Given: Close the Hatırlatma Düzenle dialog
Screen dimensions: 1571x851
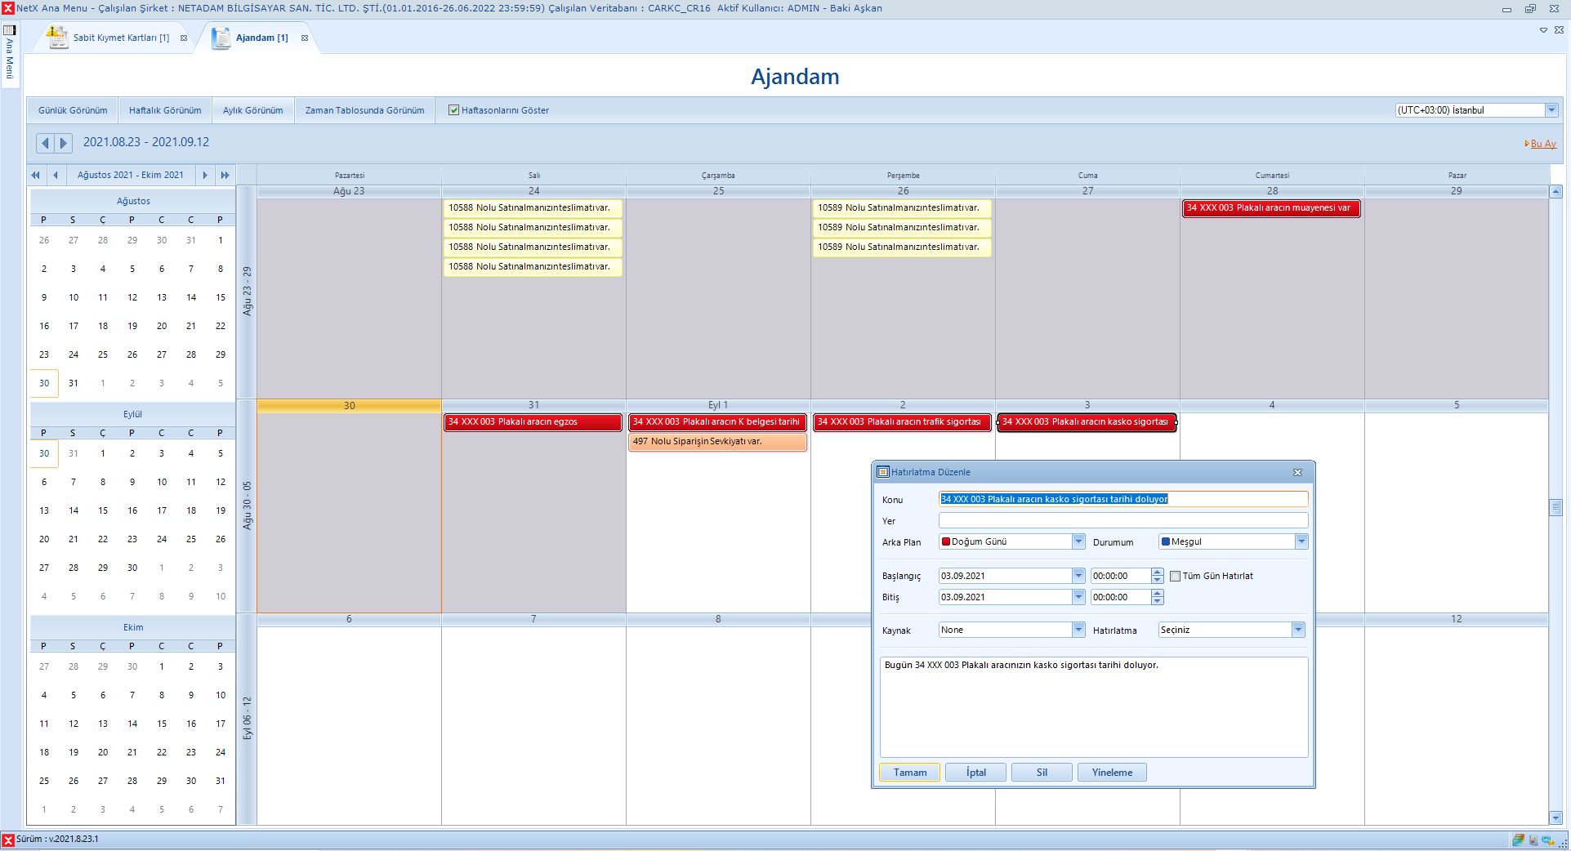Looking at the screenshot, I should [1297, 473].
